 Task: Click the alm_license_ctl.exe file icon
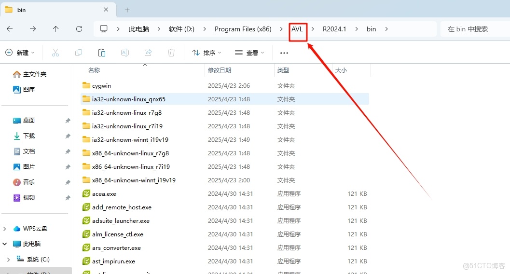click(86, 234)
